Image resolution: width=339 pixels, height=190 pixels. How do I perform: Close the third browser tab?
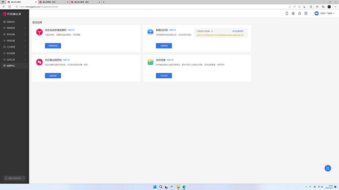pyautogui.click(x=99, y=2)
